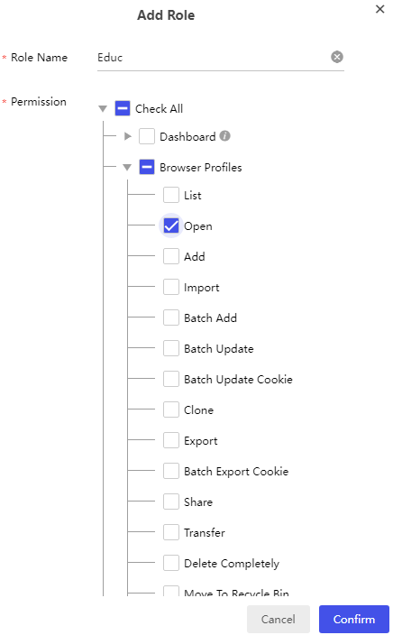
Task: Toggle the Browser Profiles checkbox
Action: click(x=147, y=167)
